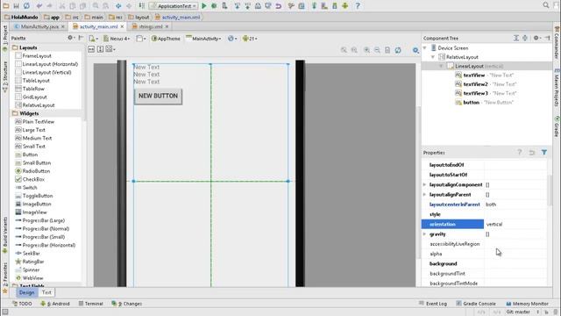Image resolution: width=561 pixels, height=316 pixels.
Task: Click the Properties restore default arrow icon
Action: coord(532,152)
